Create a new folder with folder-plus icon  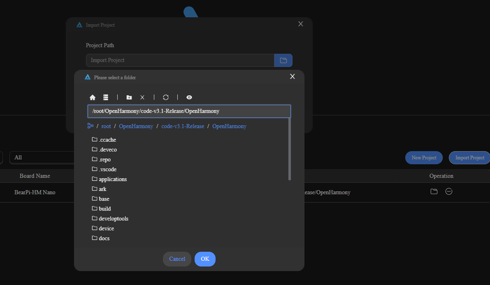(x=129, y=98)
